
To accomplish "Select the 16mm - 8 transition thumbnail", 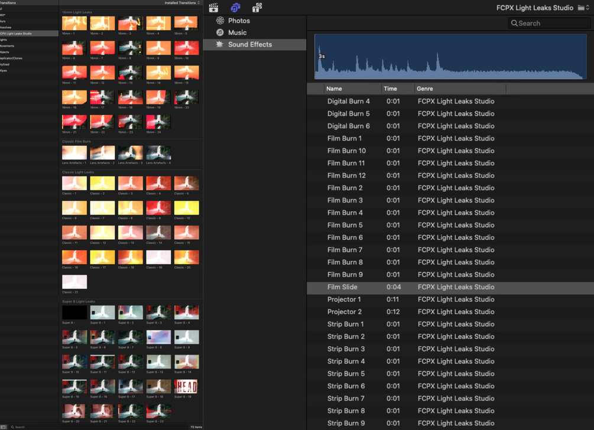I will tap(130, 48).
